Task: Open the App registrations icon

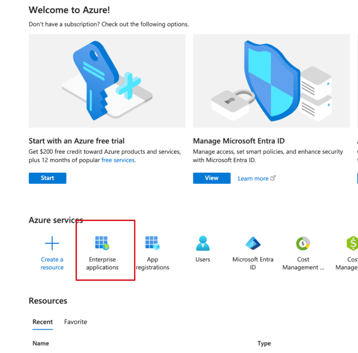Action: (x=152, y=243)
